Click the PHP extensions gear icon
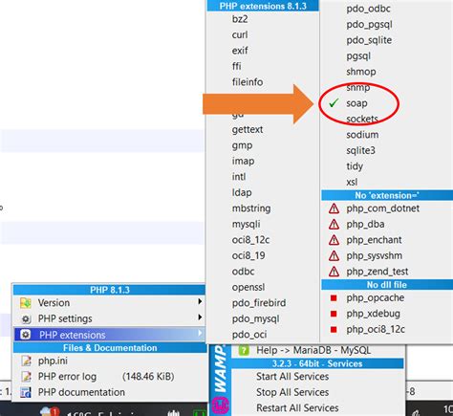This screenshot has width=453, height=416. point(26,335)
